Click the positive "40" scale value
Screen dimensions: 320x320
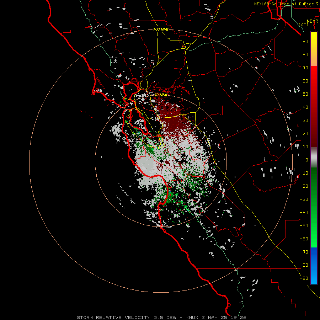coord(305,107)
